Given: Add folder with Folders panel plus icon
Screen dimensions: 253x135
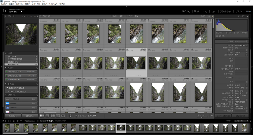Looking at the screenshot, I should (37, 68).
